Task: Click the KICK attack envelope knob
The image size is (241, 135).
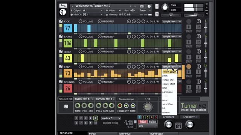Action: click(129, 21)
